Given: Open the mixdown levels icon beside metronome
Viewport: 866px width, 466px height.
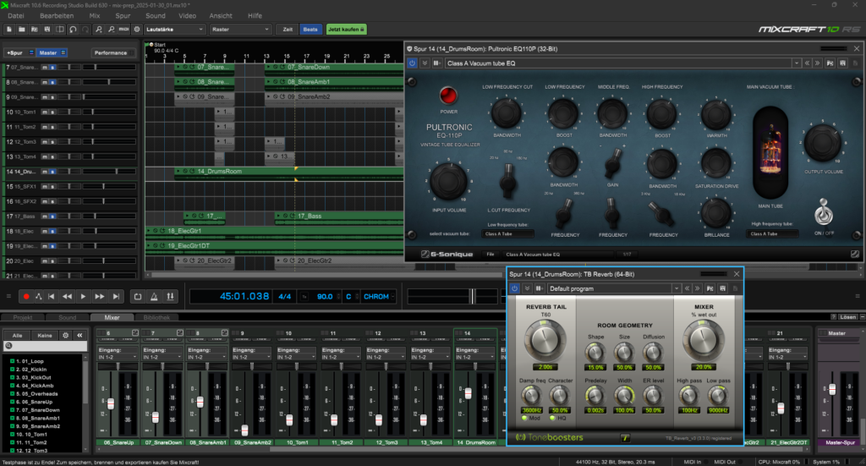Looking at the screenshot, I should (170, 297).
